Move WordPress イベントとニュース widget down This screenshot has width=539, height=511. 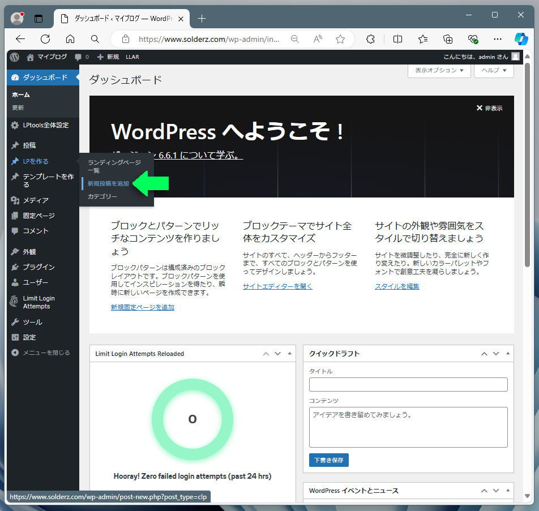point(496,491)
